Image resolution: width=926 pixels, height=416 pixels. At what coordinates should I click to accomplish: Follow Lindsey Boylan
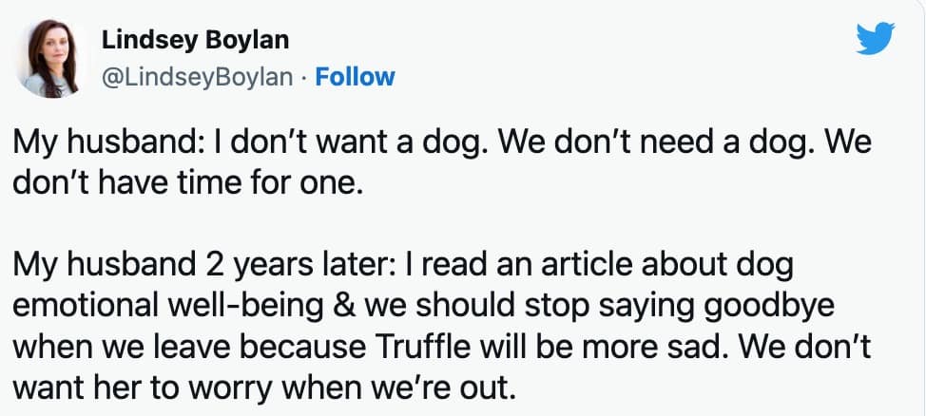pyautogui.click(x=355, y=77)
